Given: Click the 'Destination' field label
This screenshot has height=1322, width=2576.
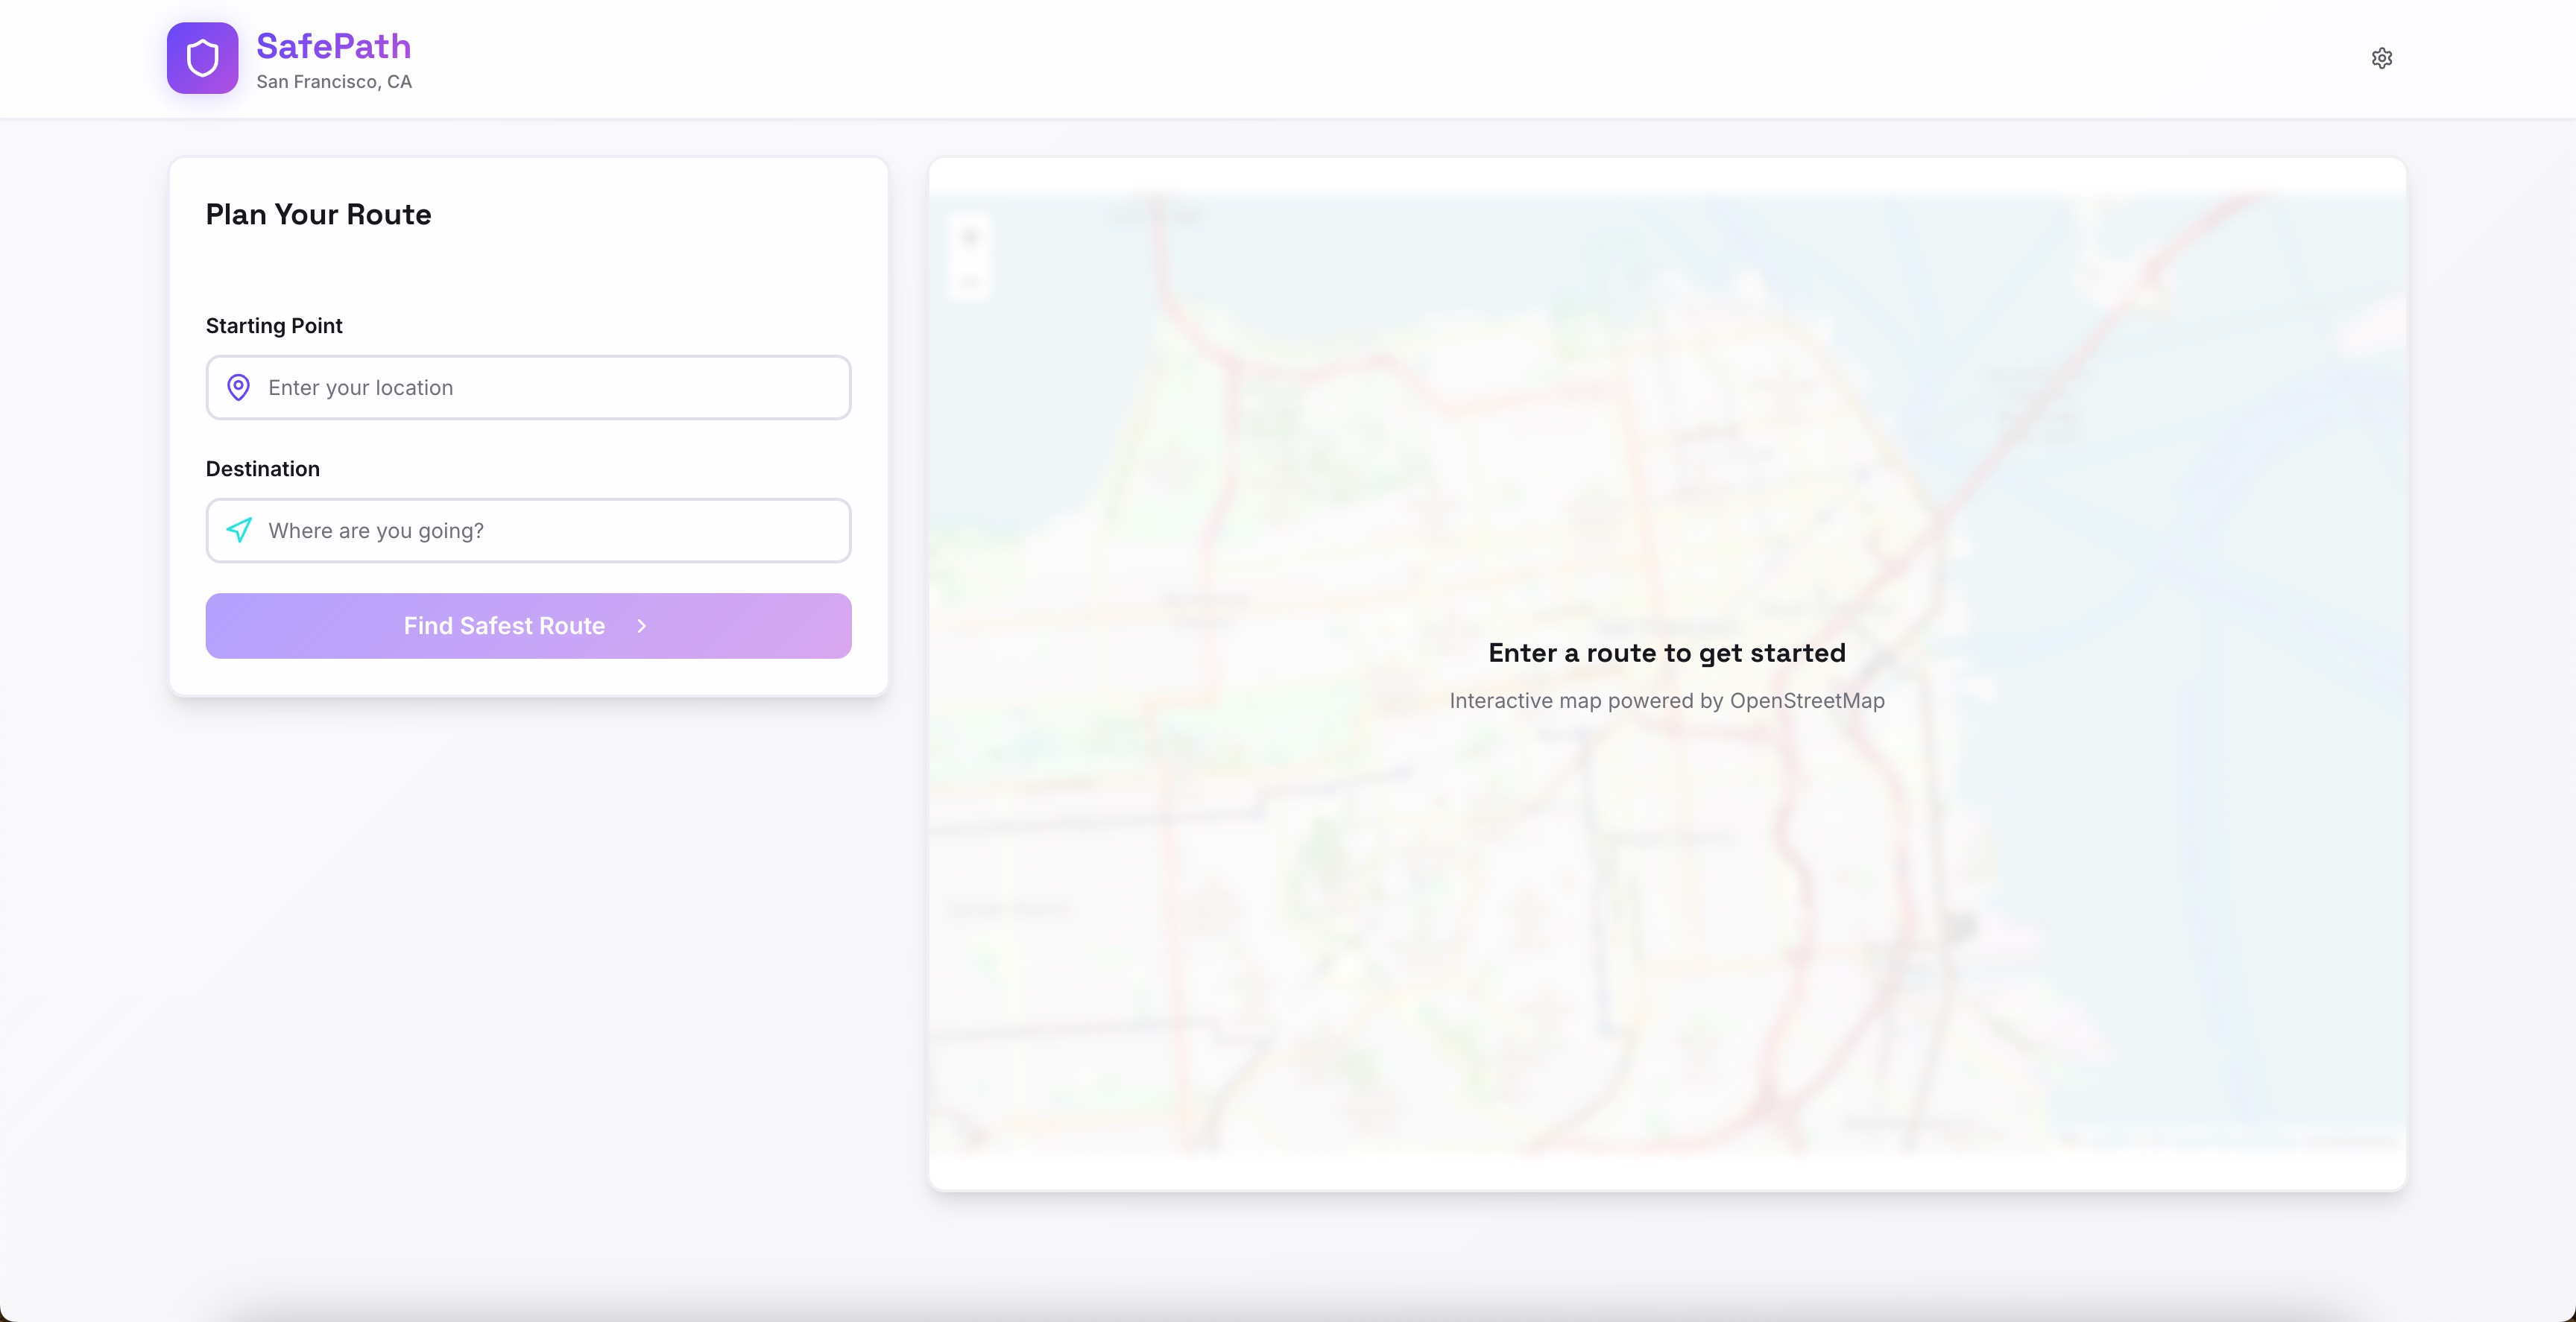Looking at the screenshot, I should point(262,469).
